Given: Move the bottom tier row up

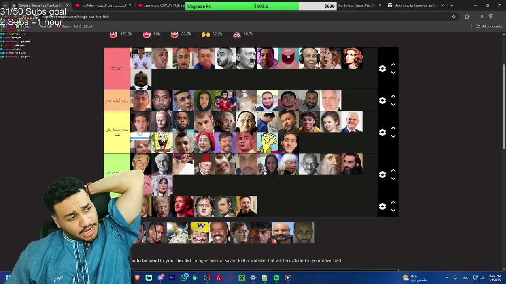Looking at the screenshot, I should (x=393, y=202).
